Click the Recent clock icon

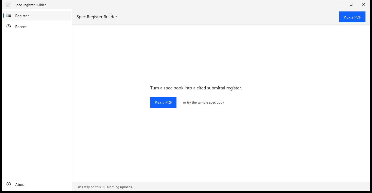pyautogui.click(x=9, y=26)
